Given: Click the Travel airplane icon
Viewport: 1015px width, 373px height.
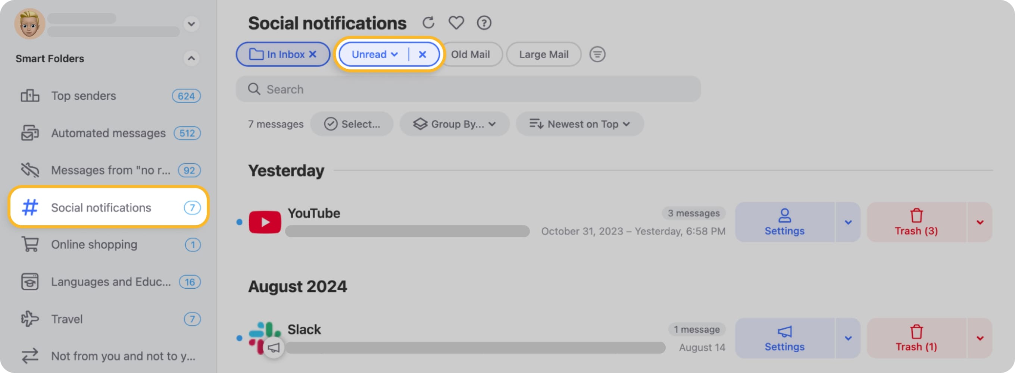Looking at the screenshot, I should (30, 319).
